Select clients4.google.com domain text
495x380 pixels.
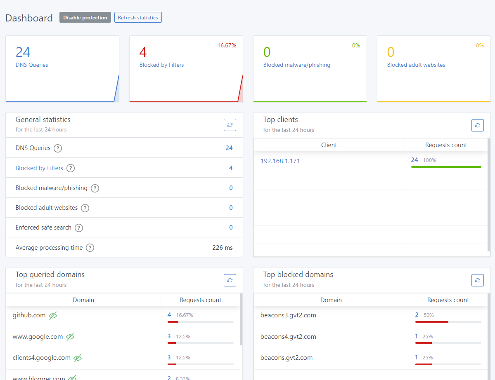pyautogui.click(x=42, y=358)
